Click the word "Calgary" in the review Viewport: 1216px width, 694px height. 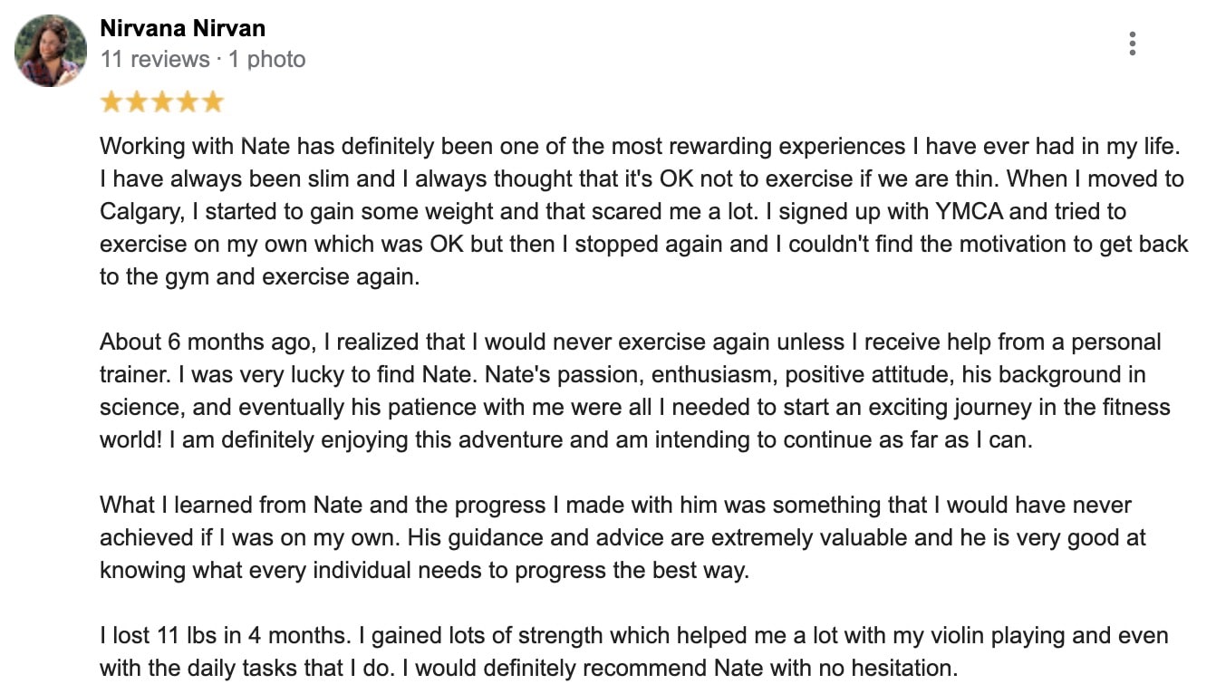(136, 212)
